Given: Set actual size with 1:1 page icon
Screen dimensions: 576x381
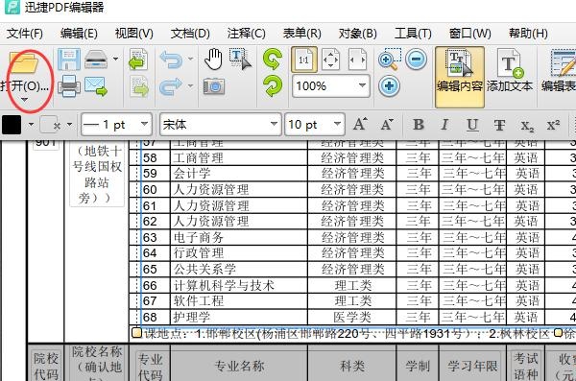Looking at the screenshot, I should coord(303,60).
